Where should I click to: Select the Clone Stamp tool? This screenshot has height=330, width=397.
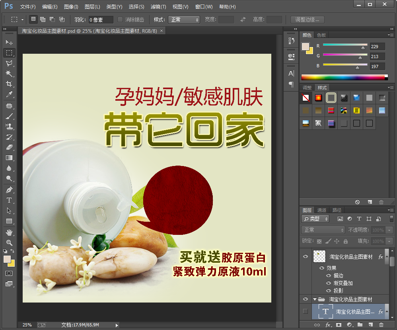(x=9, y=127)
